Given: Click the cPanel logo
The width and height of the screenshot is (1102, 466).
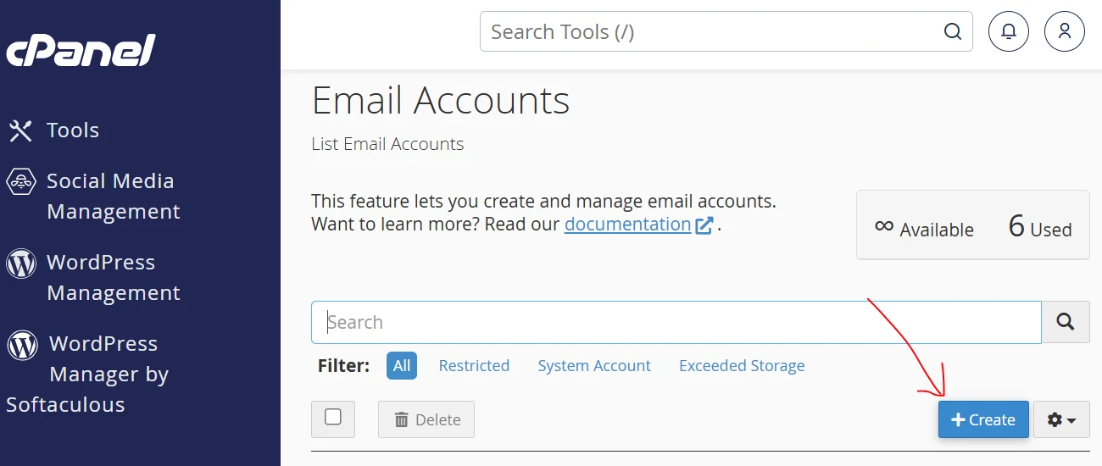Looking at the screenshot, I should (x=81, y=50).
